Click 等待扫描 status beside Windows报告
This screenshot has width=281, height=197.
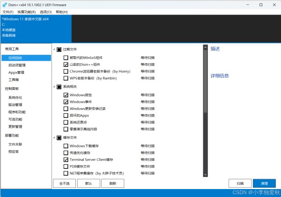148,95
